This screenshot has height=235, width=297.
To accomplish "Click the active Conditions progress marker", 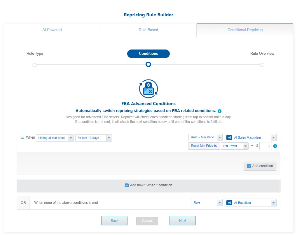I will pos(148,64).
